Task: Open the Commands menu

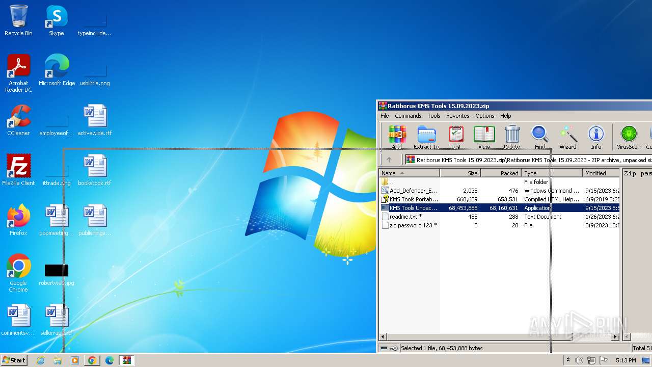Action: pos(408,116)
